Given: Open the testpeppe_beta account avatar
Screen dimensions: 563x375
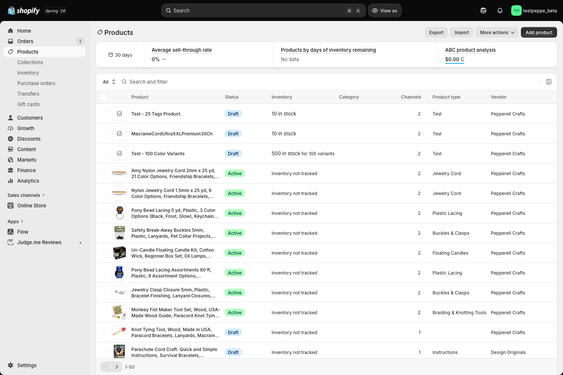Looking at the screenshot, I should pyautogui.click(x=516, y=10).
